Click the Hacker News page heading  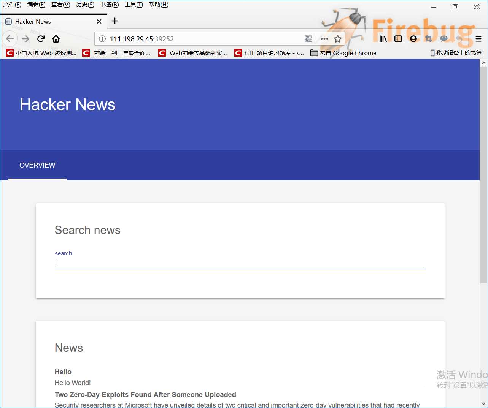[x=67, y=104]
